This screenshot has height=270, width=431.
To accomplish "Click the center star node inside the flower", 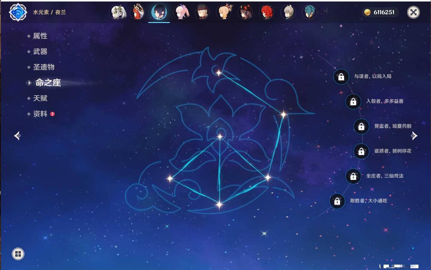I will (220, 137).
